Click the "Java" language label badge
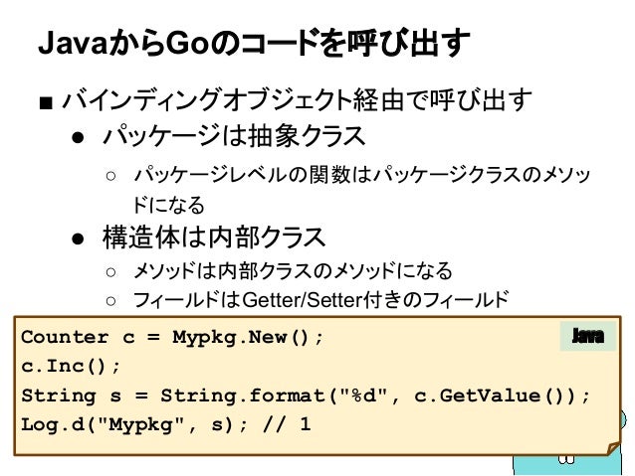 point(588,336)
